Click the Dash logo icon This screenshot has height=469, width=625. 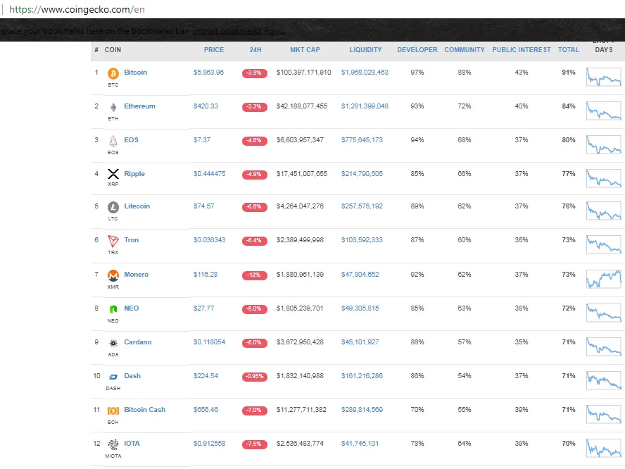pyautogui.click(x=113, y=377)
